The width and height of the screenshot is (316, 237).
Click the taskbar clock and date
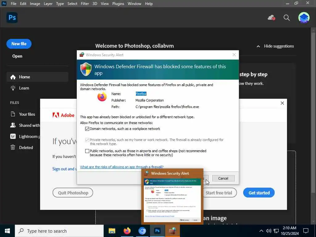tap(290, 231)
